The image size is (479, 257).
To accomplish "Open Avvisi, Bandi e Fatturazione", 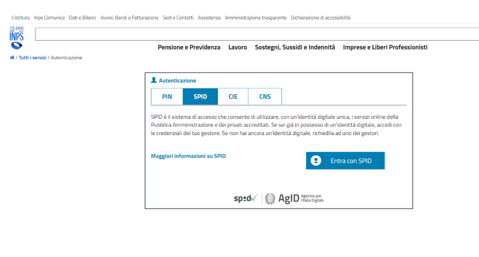I will (x=129, y=18).
